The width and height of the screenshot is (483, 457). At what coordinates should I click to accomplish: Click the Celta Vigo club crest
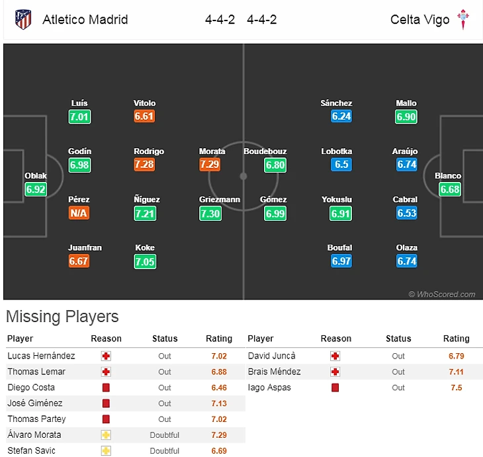(463, 19)
